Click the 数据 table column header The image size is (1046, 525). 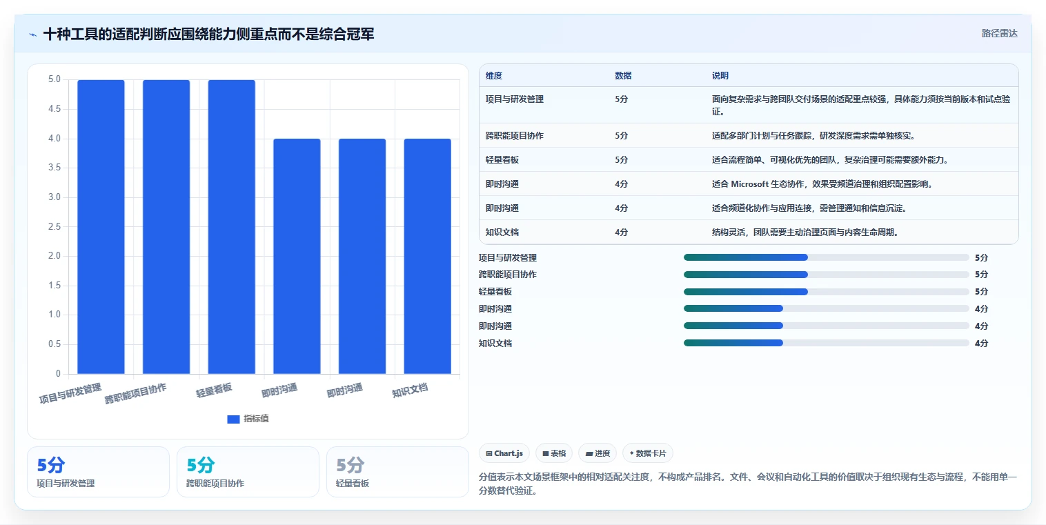(623, 76)
